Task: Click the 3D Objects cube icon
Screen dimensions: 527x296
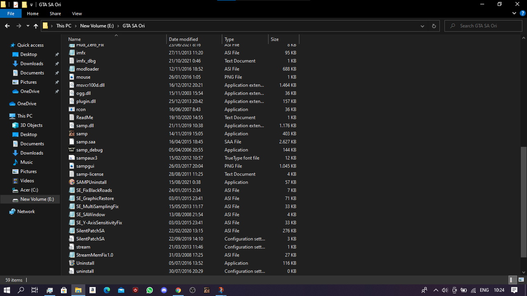Action: (x=15, y=125)
